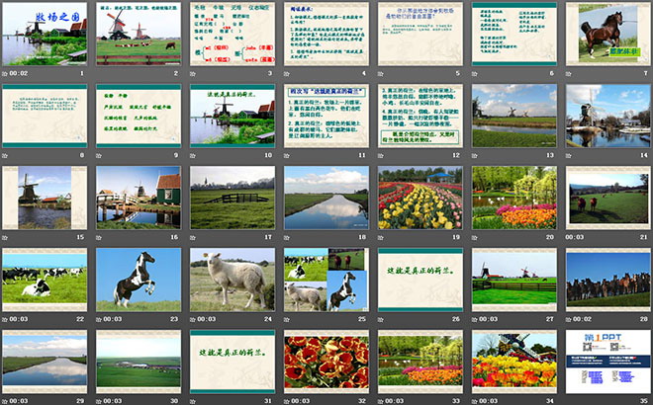Choose slide 22 showing cows lying on grass
The image size is (653, 405).
tap(44, 280)
